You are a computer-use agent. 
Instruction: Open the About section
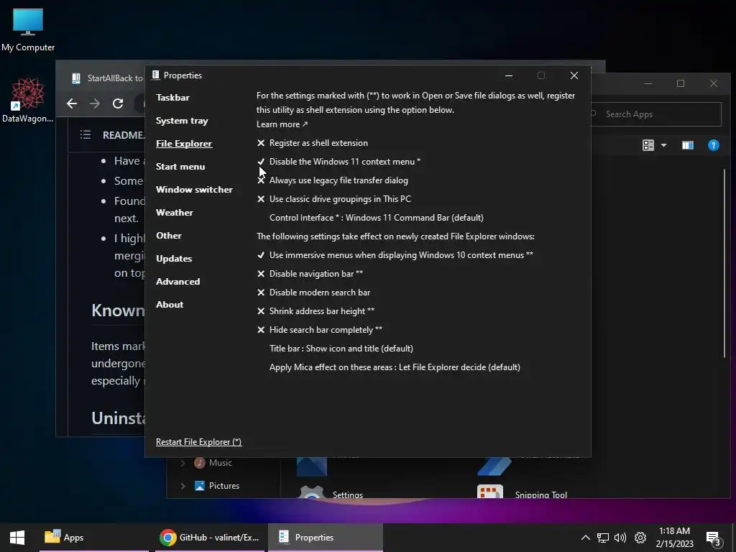170,305
